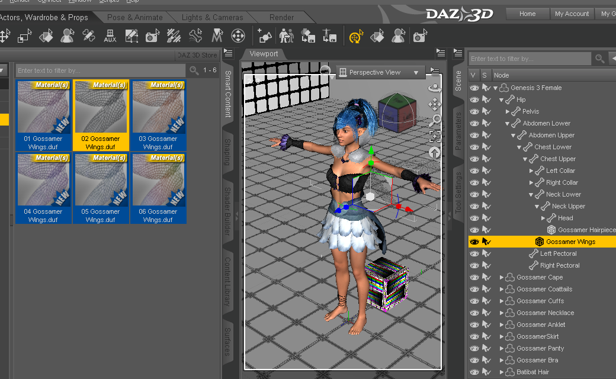Activate the AUX viewport tool icon
The image size is (616, 379).
110,36
